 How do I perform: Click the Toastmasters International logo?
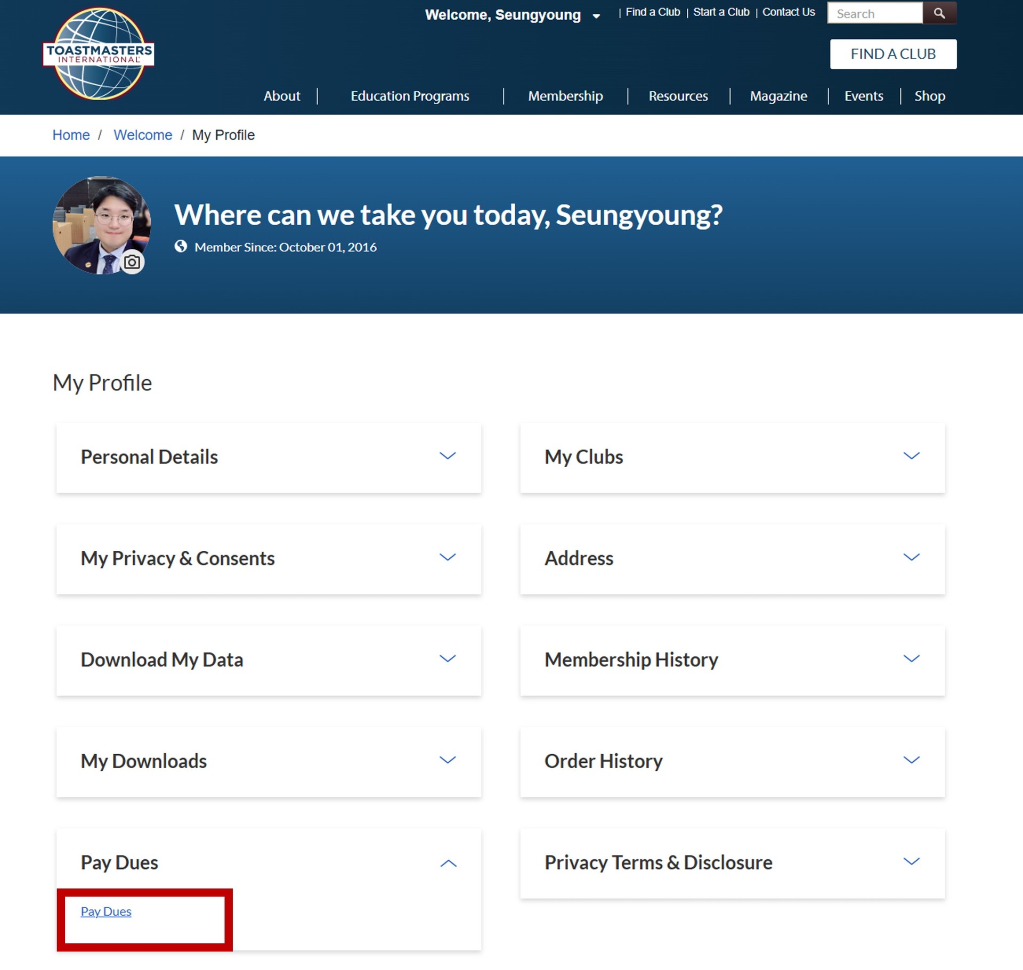click(x=99, y=54)
